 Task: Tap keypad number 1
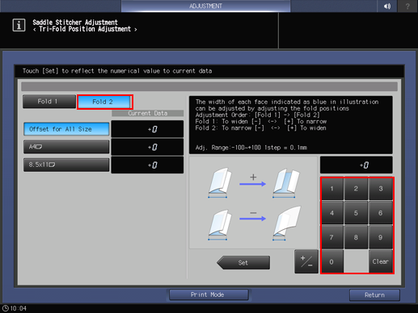pos(332,189)
